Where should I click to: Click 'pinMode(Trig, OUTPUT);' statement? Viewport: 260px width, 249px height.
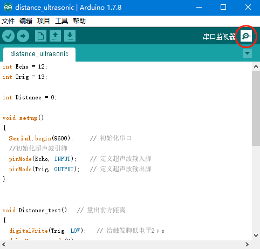click(x=44, y=169)
